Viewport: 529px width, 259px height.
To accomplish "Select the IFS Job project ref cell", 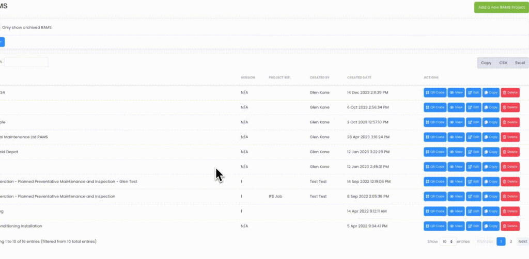I will (x=275, y=197).
